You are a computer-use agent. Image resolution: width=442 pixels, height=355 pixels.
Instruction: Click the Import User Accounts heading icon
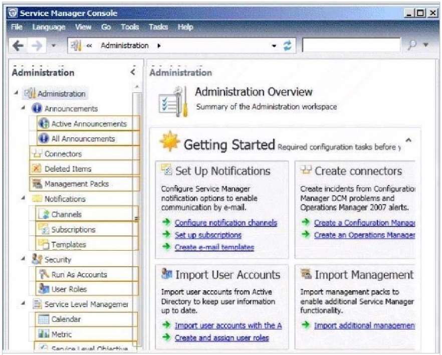click(166, 273)
